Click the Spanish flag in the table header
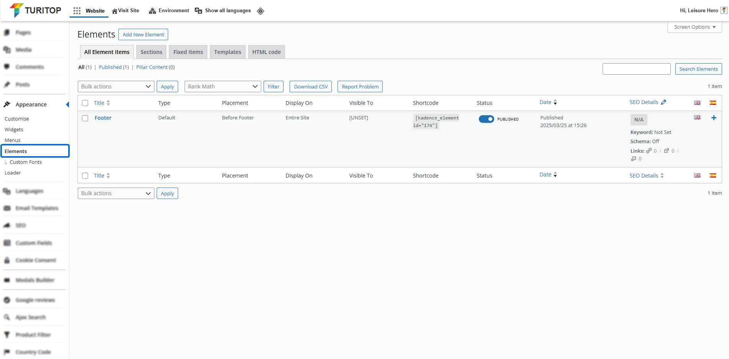Image resolution: width=729 pixels, height=359 pixels. pos(713,103)
